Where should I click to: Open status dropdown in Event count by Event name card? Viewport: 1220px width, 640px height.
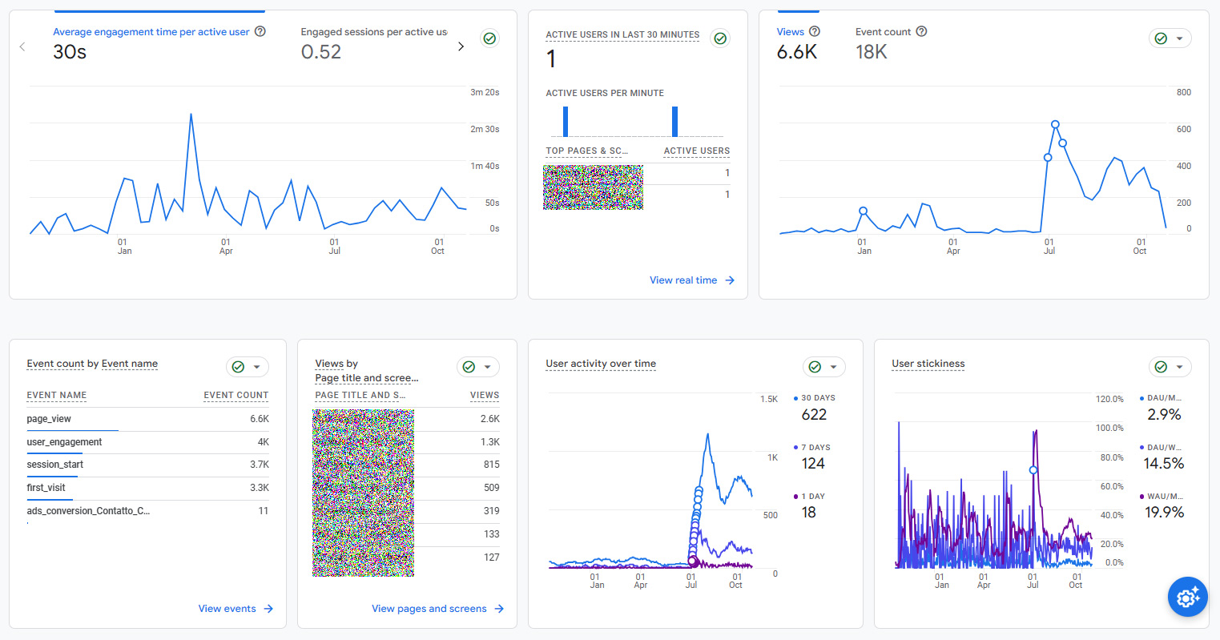[248, 367]
